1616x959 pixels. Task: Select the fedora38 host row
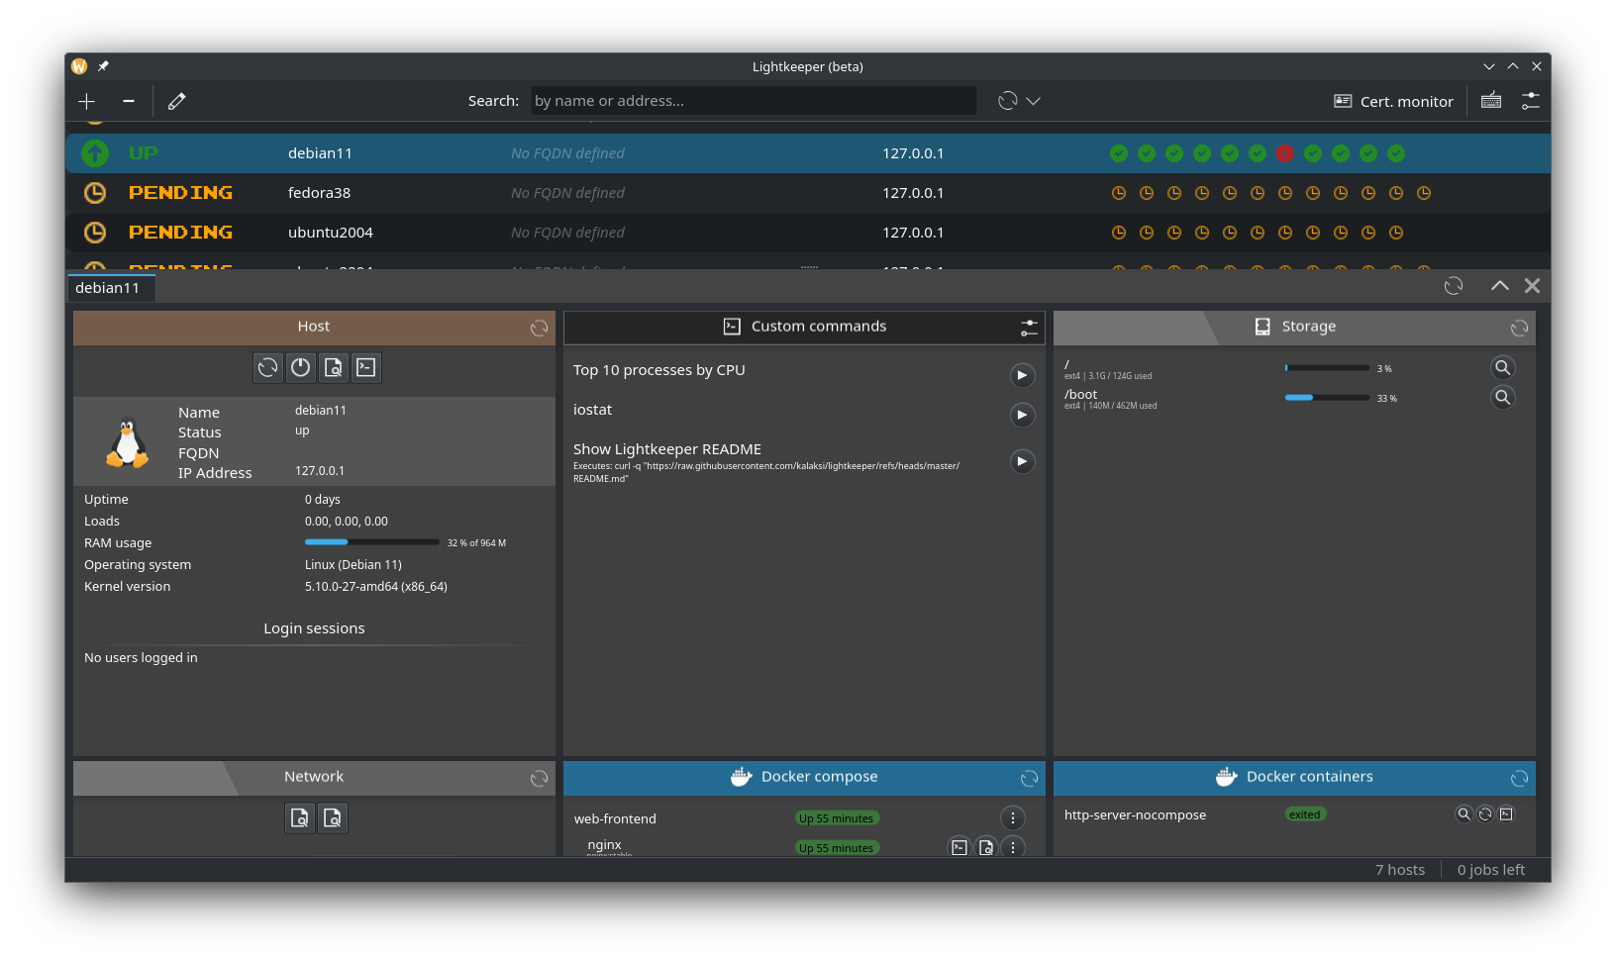(x=808, y=193)
